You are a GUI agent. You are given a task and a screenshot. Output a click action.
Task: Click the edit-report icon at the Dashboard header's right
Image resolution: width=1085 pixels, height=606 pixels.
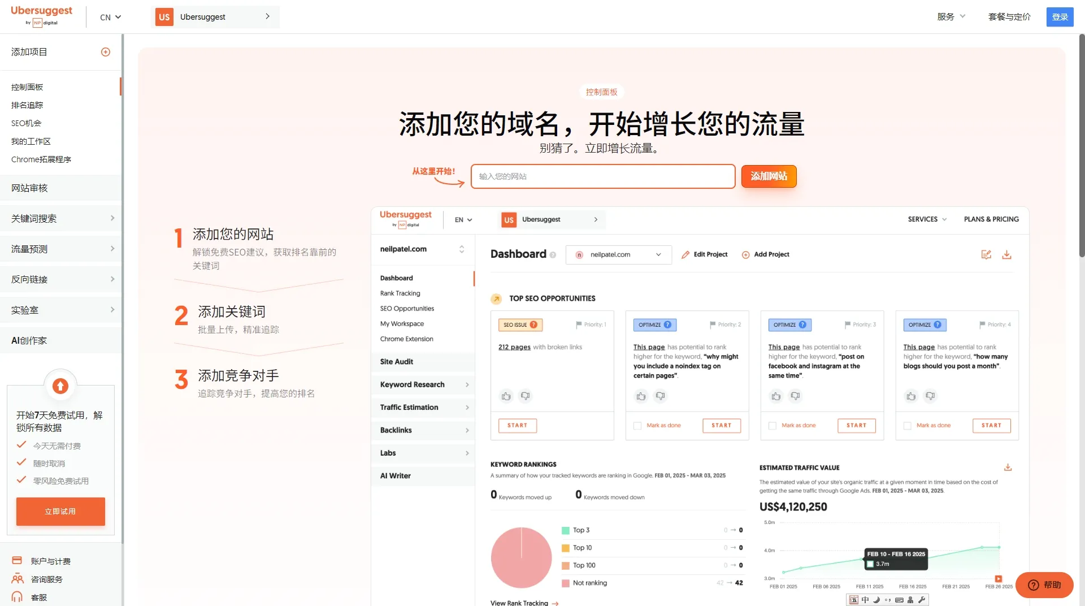point(986,255)
